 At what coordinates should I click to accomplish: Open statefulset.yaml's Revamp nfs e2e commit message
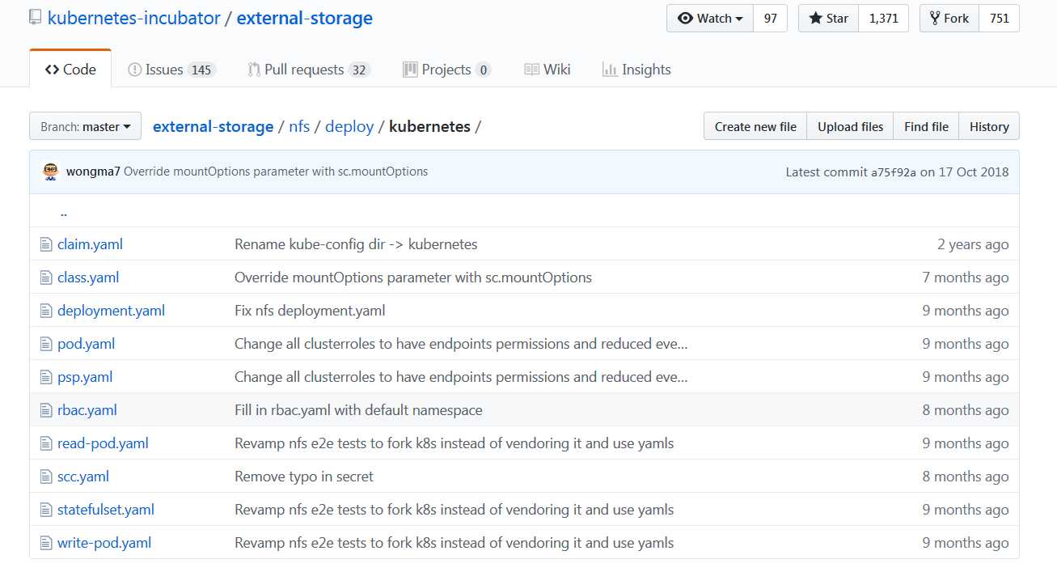tap(454, 510)
